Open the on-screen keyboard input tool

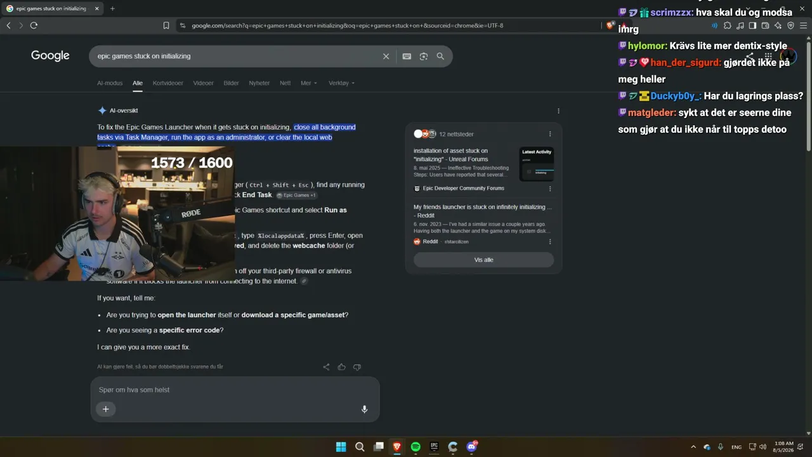pyautogui.click(x=407, y=56)
